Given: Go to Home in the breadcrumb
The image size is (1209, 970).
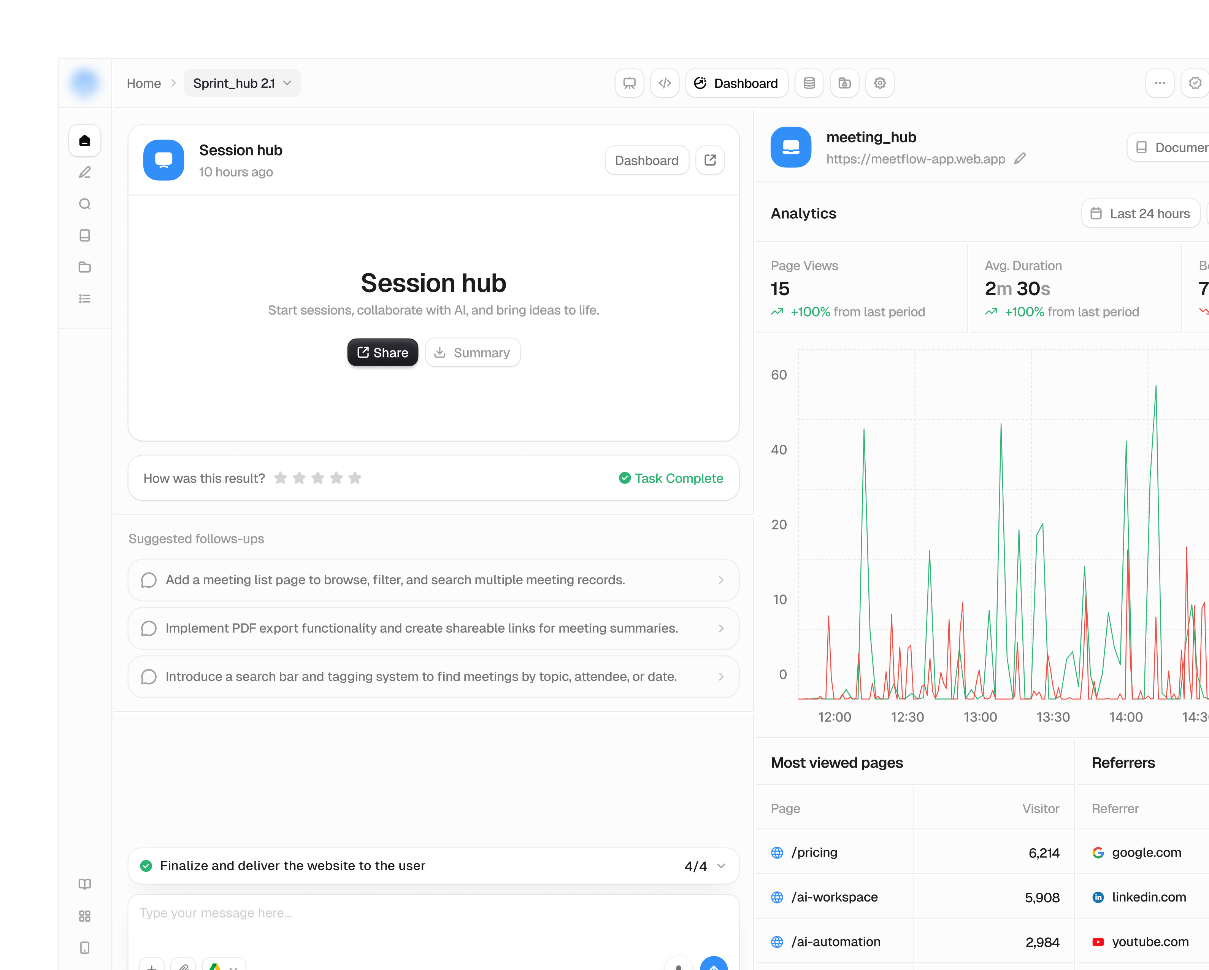Looking at the screenshot, I should (x=144, y=84).
